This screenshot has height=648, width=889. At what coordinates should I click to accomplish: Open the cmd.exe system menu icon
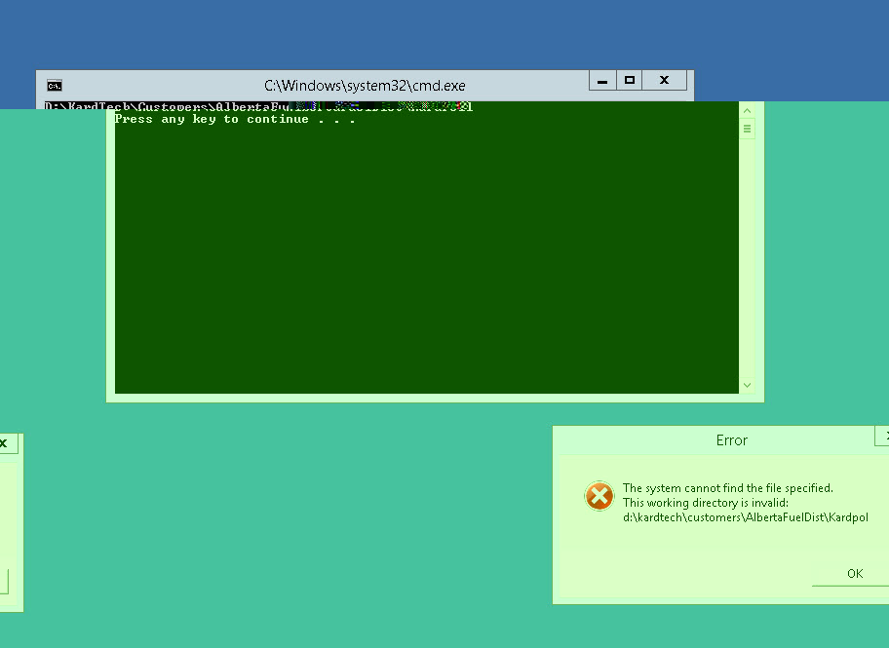[x=55, y=86]
